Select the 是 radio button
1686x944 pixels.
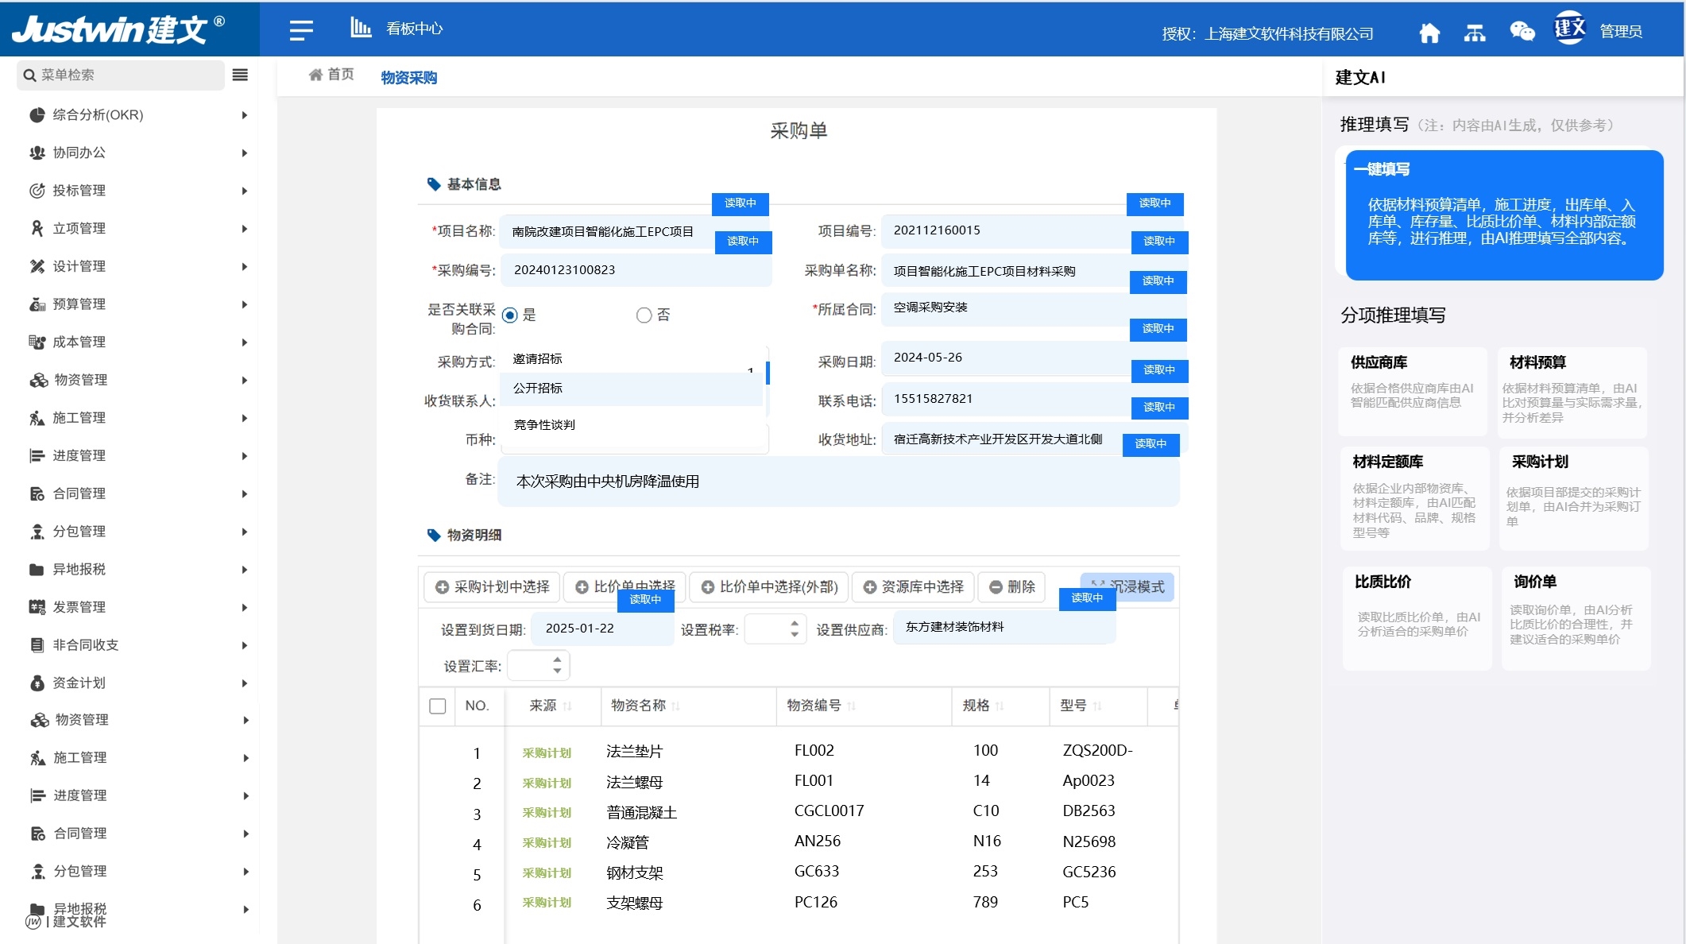(510, 315)
